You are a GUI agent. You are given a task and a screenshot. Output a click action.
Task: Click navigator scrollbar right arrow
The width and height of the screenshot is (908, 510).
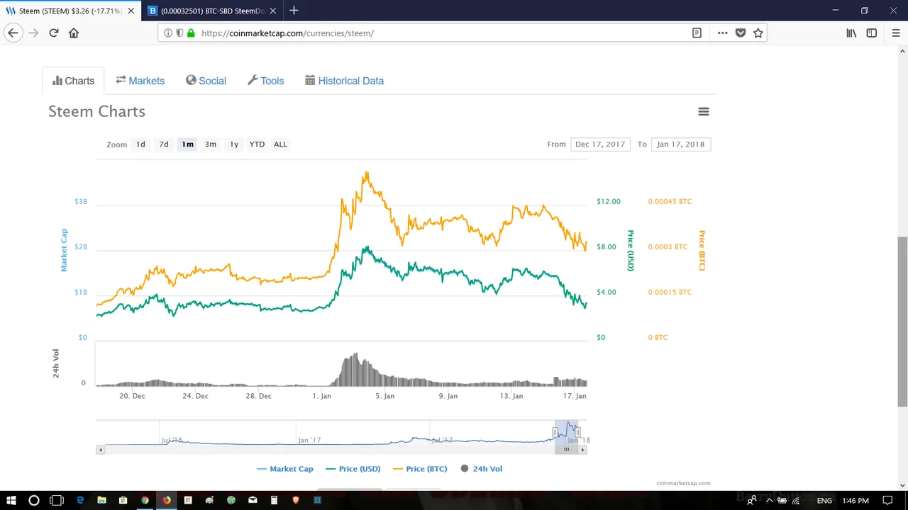tap(583, 449)
